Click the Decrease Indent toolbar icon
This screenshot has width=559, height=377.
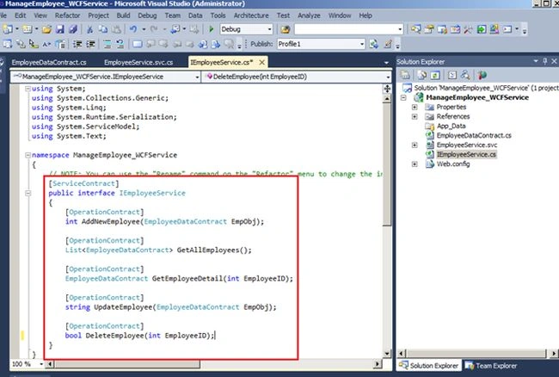[77, 44]
